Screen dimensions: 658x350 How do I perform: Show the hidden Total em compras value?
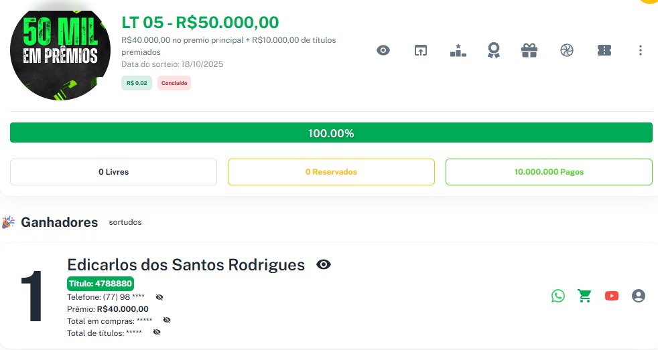[x=167, y=321]
